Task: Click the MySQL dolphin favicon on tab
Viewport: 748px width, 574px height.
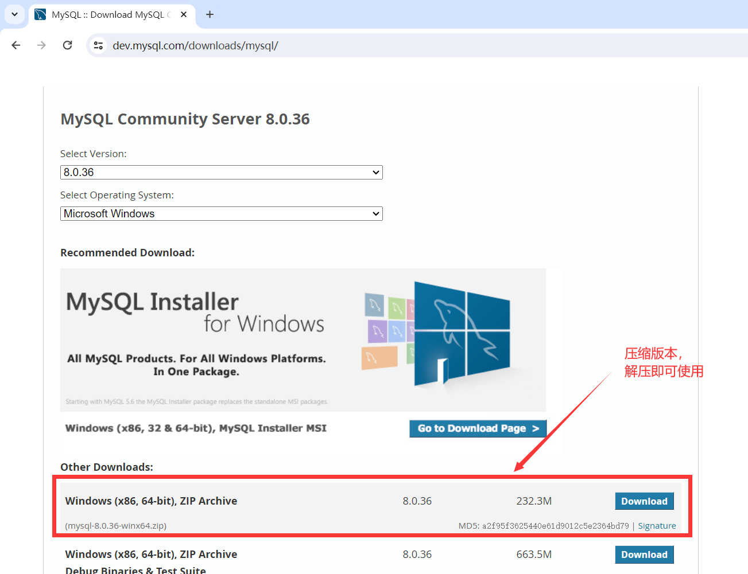Action: point(40,14)
